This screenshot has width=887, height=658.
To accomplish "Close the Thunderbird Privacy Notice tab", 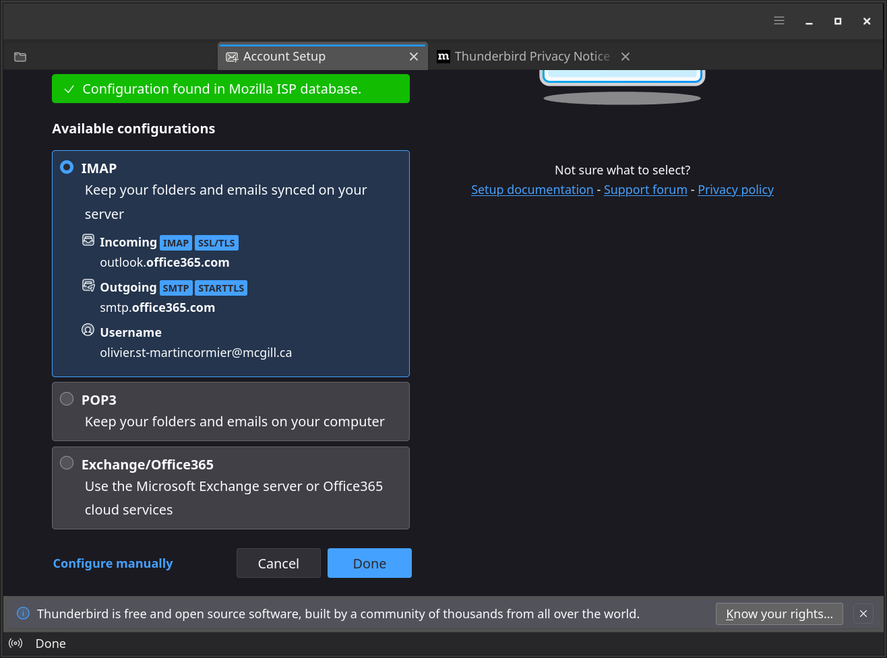I will click(625, 57).
